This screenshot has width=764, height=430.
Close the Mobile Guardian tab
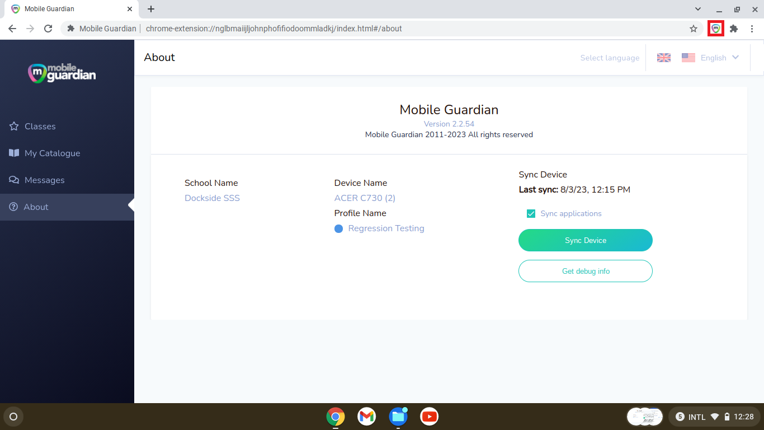click(x=130, y=9)
